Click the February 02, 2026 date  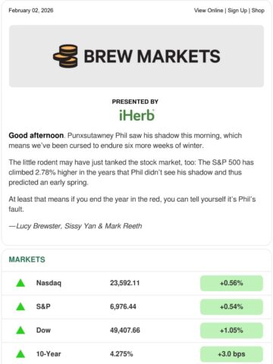click(31, 11)
